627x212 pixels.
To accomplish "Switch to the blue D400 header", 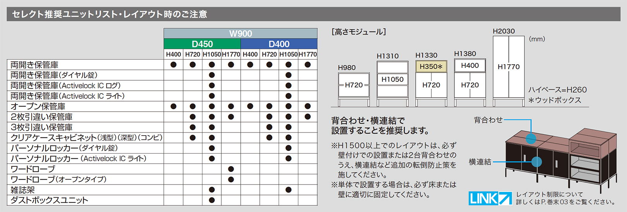I will [x=279, y=44].
